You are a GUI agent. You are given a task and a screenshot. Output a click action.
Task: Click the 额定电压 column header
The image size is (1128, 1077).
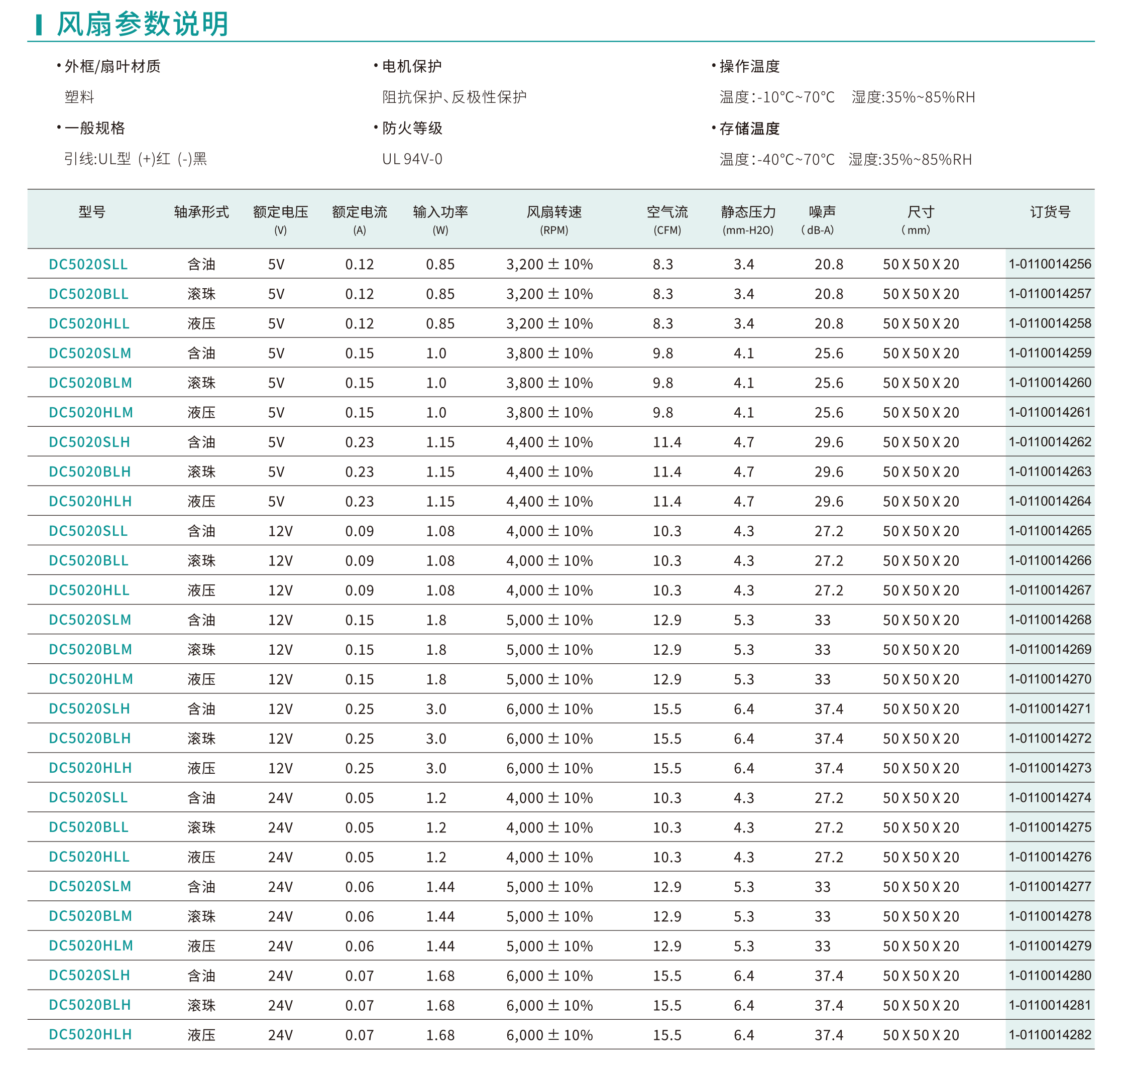tap(280, 212)
